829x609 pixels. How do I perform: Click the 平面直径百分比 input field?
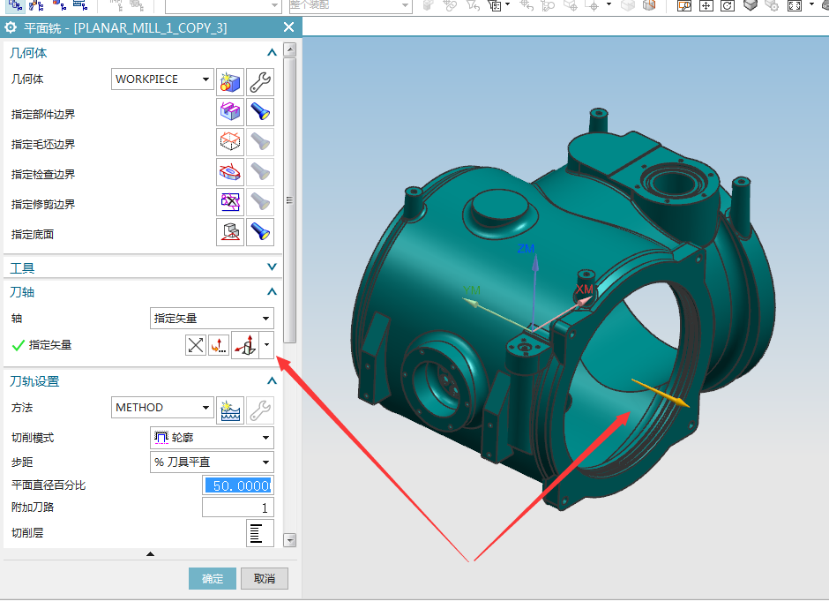[x=238, y=485]
